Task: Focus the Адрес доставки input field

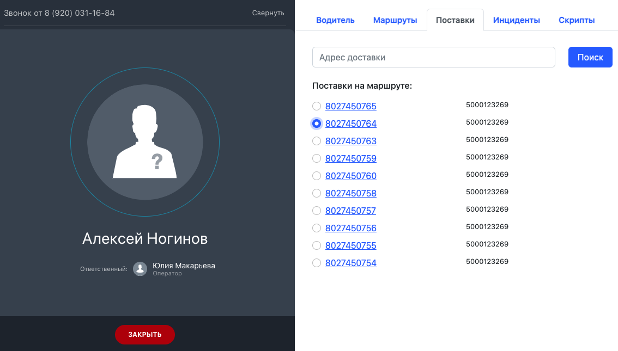Action: pos(433,57)
